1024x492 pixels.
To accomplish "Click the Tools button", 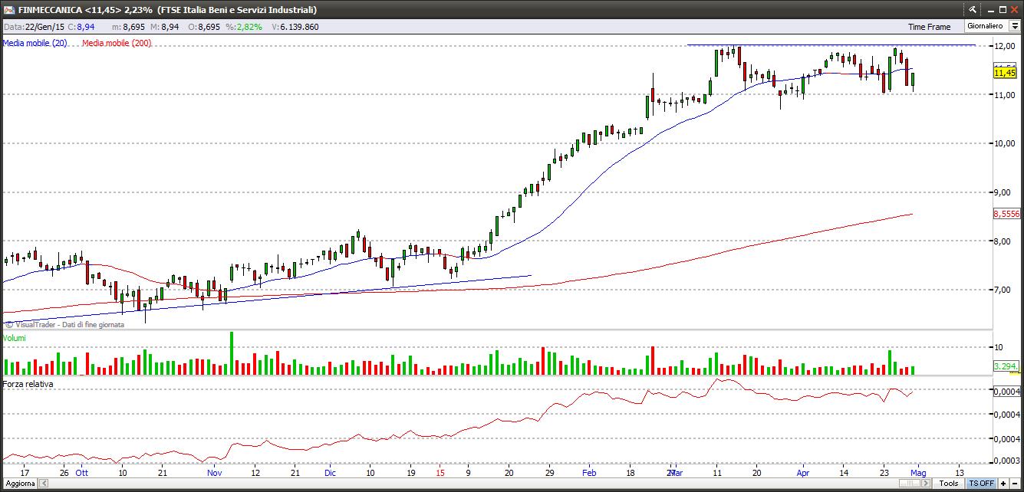I will pyautogui.click(x=949, y=484).
